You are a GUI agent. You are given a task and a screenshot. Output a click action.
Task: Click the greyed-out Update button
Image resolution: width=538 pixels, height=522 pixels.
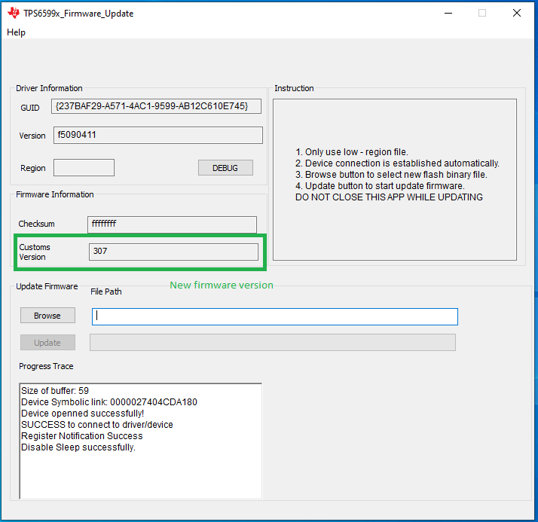47,343
